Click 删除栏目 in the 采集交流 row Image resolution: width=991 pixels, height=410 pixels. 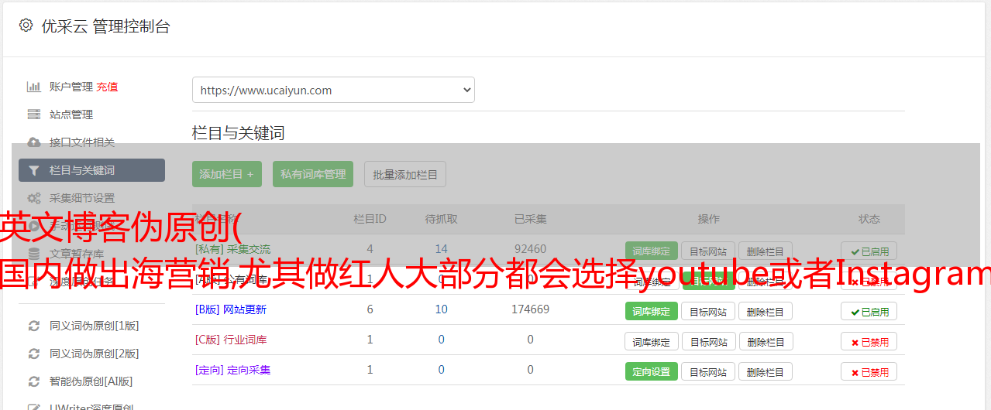click(766, 251)
